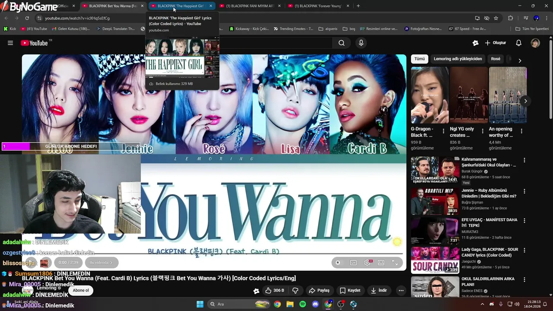The image size is (553, 311).
Task: Open the account avatar menu
Action: click(535, 43)
